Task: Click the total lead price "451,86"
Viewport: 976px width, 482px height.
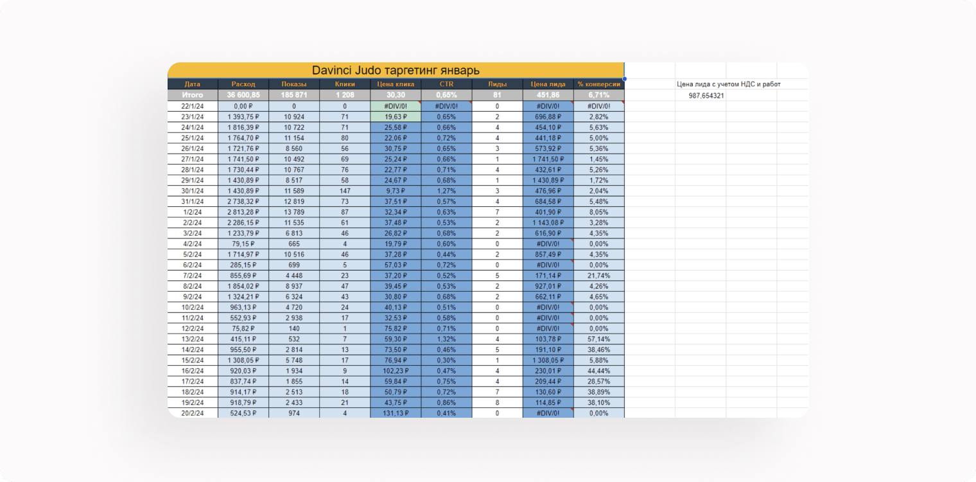Action: pos(548,95)
